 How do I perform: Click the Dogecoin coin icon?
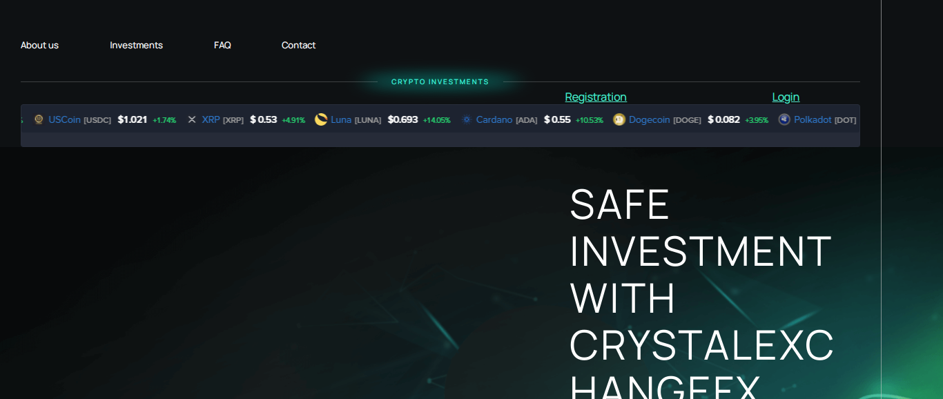tap(619, 119)
